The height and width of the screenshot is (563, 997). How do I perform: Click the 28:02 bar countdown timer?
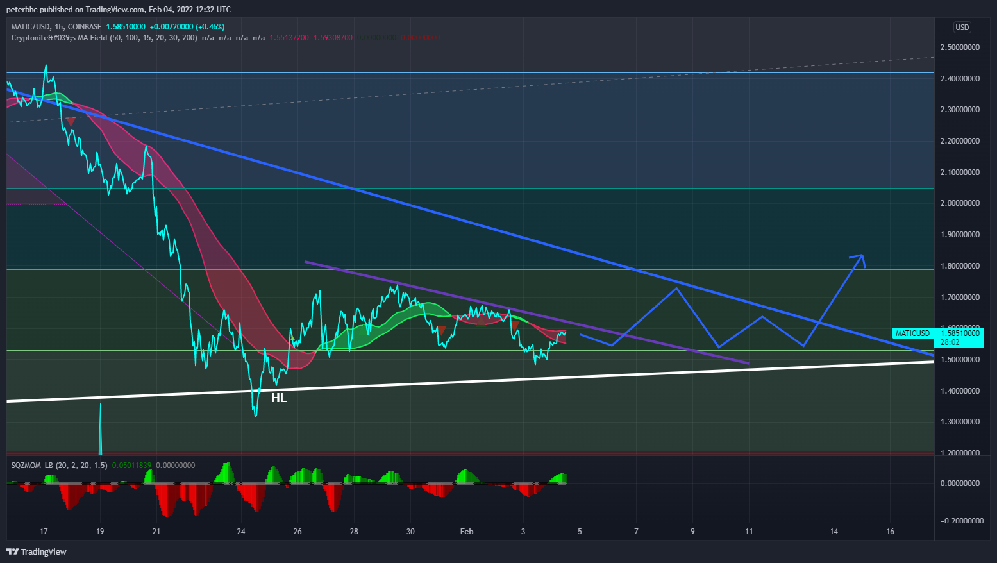click(950, 342)
